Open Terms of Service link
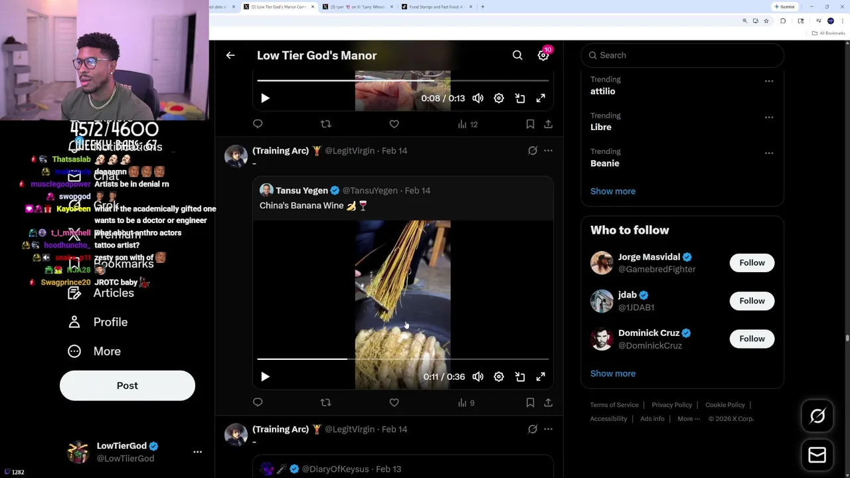 [614, 405]
